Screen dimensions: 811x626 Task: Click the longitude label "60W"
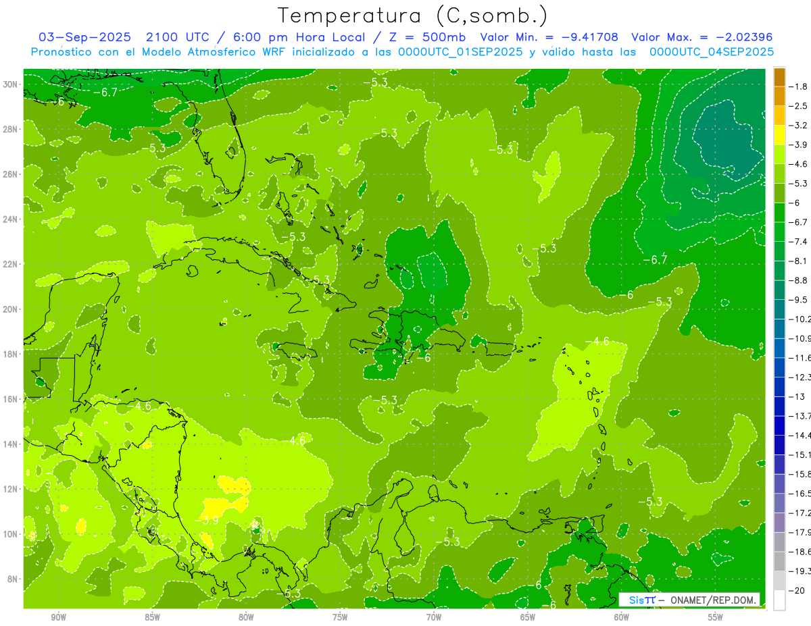coord(622,617)
